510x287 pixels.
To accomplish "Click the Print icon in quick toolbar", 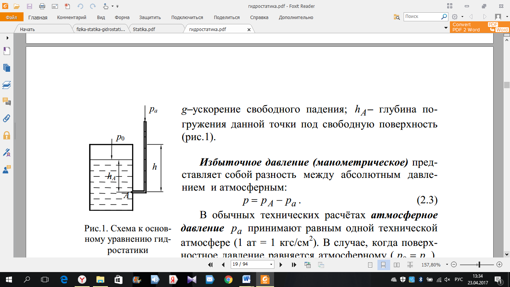I will click(42, 6).
